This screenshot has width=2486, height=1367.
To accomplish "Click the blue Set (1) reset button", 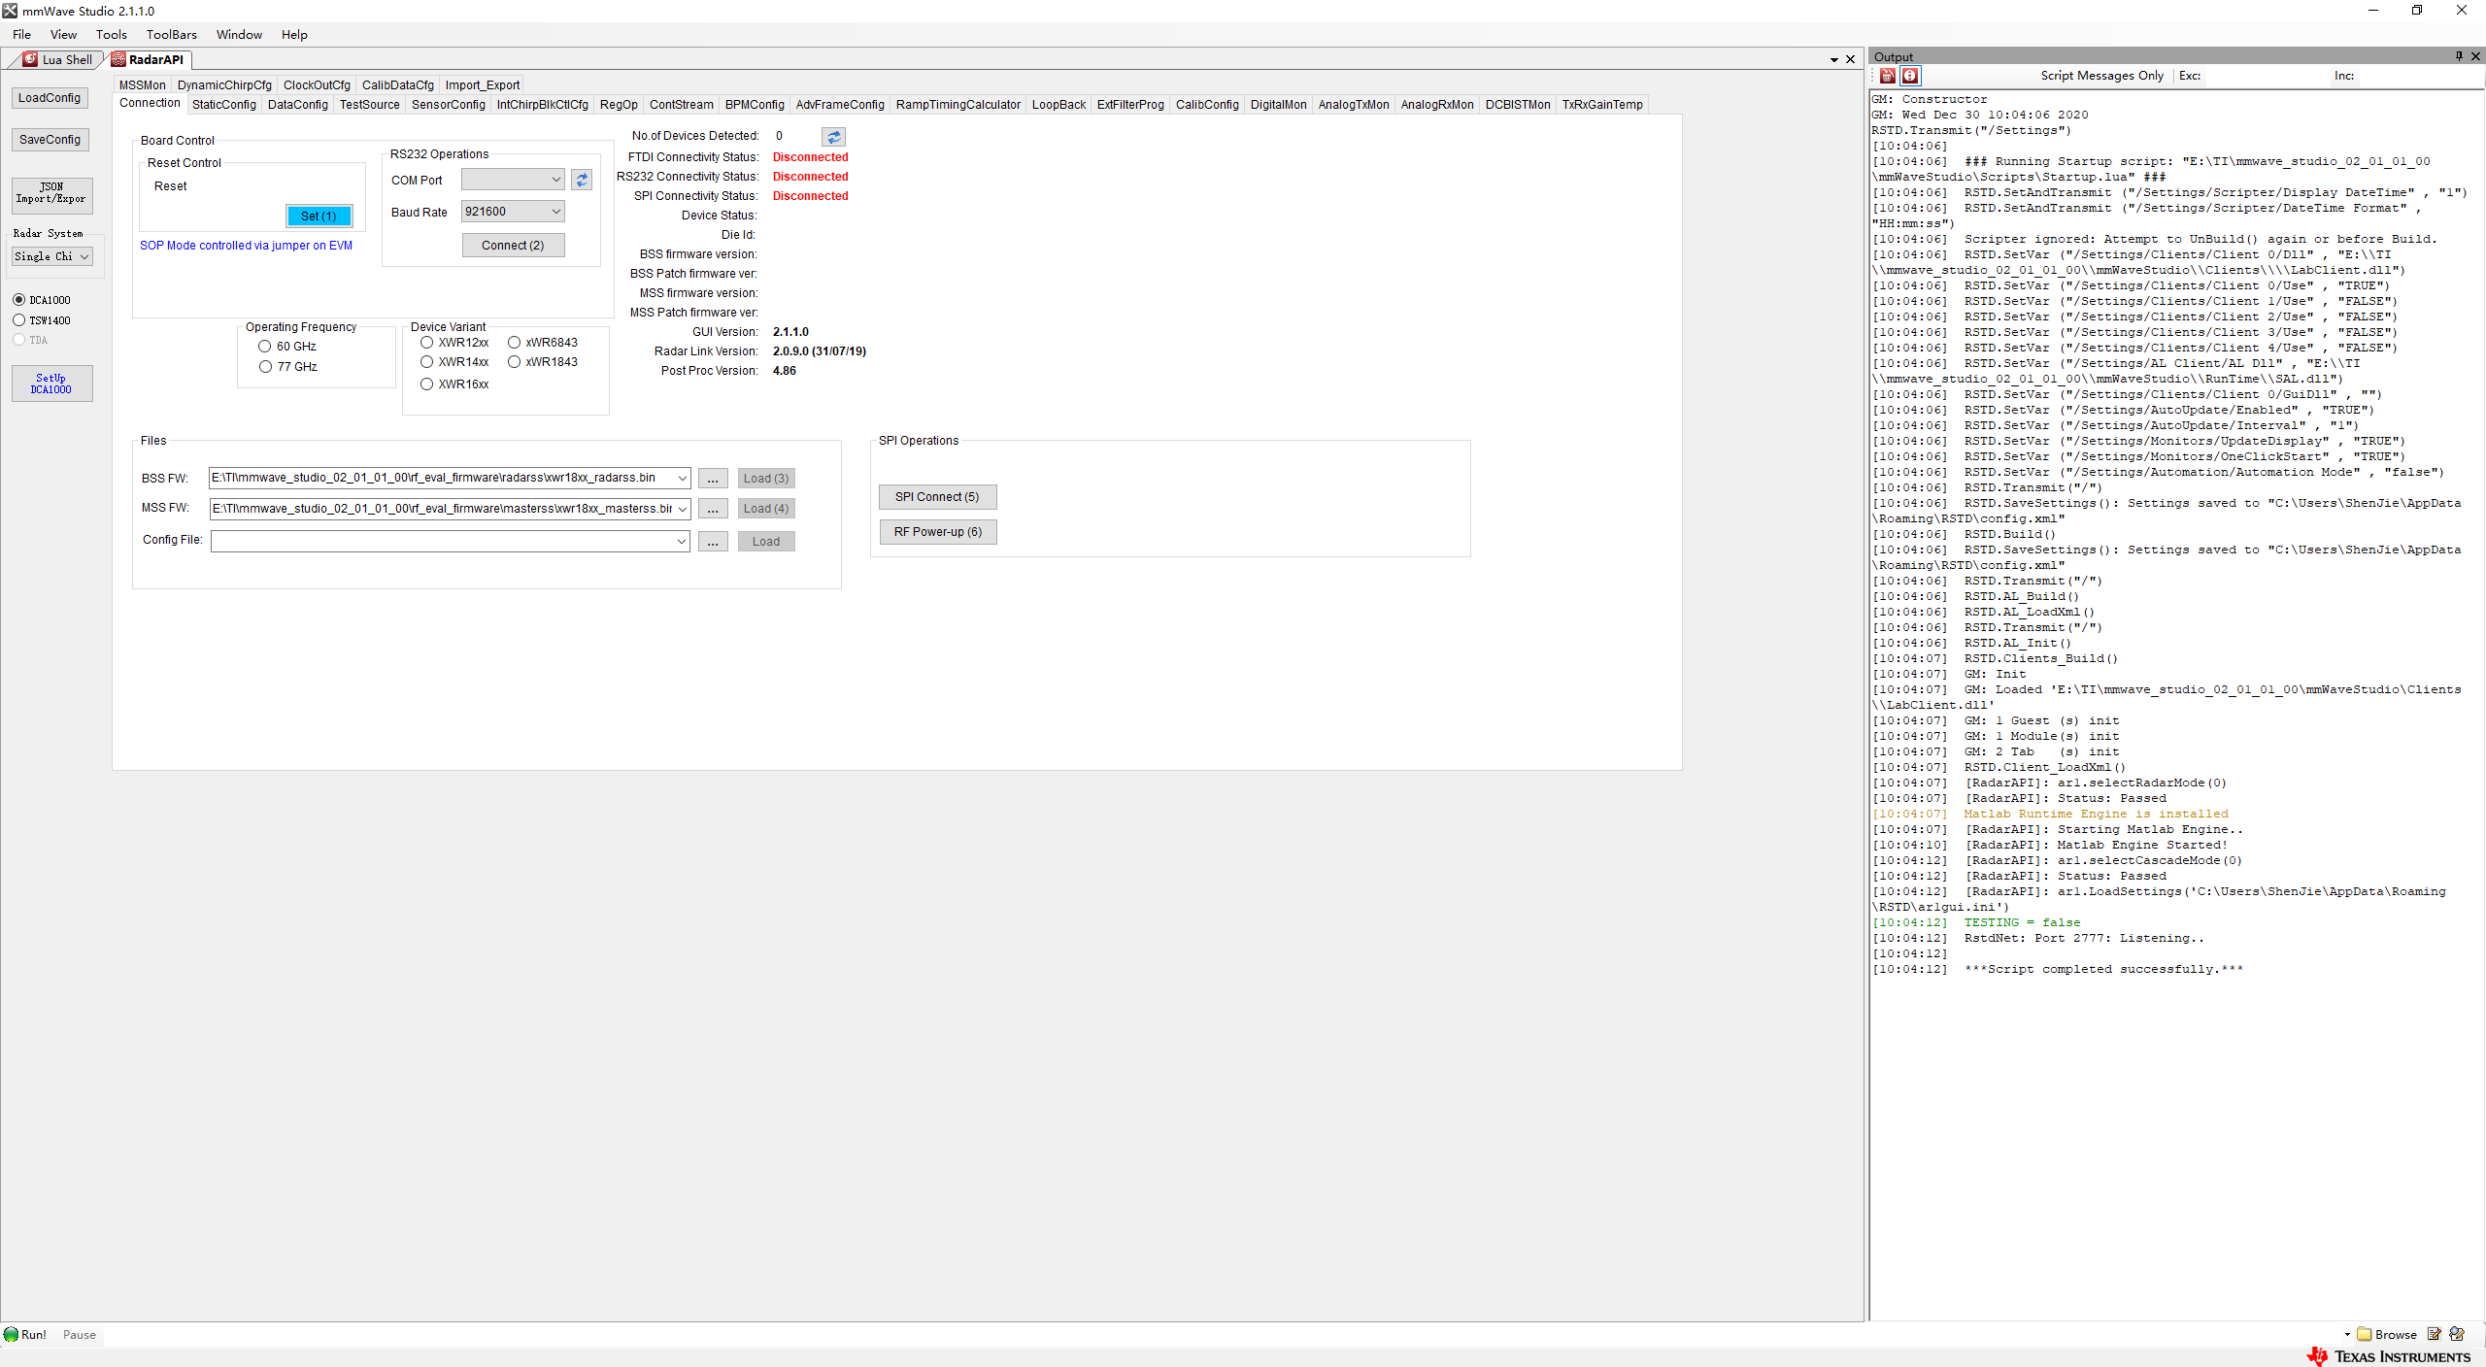I will pos(319,216).
